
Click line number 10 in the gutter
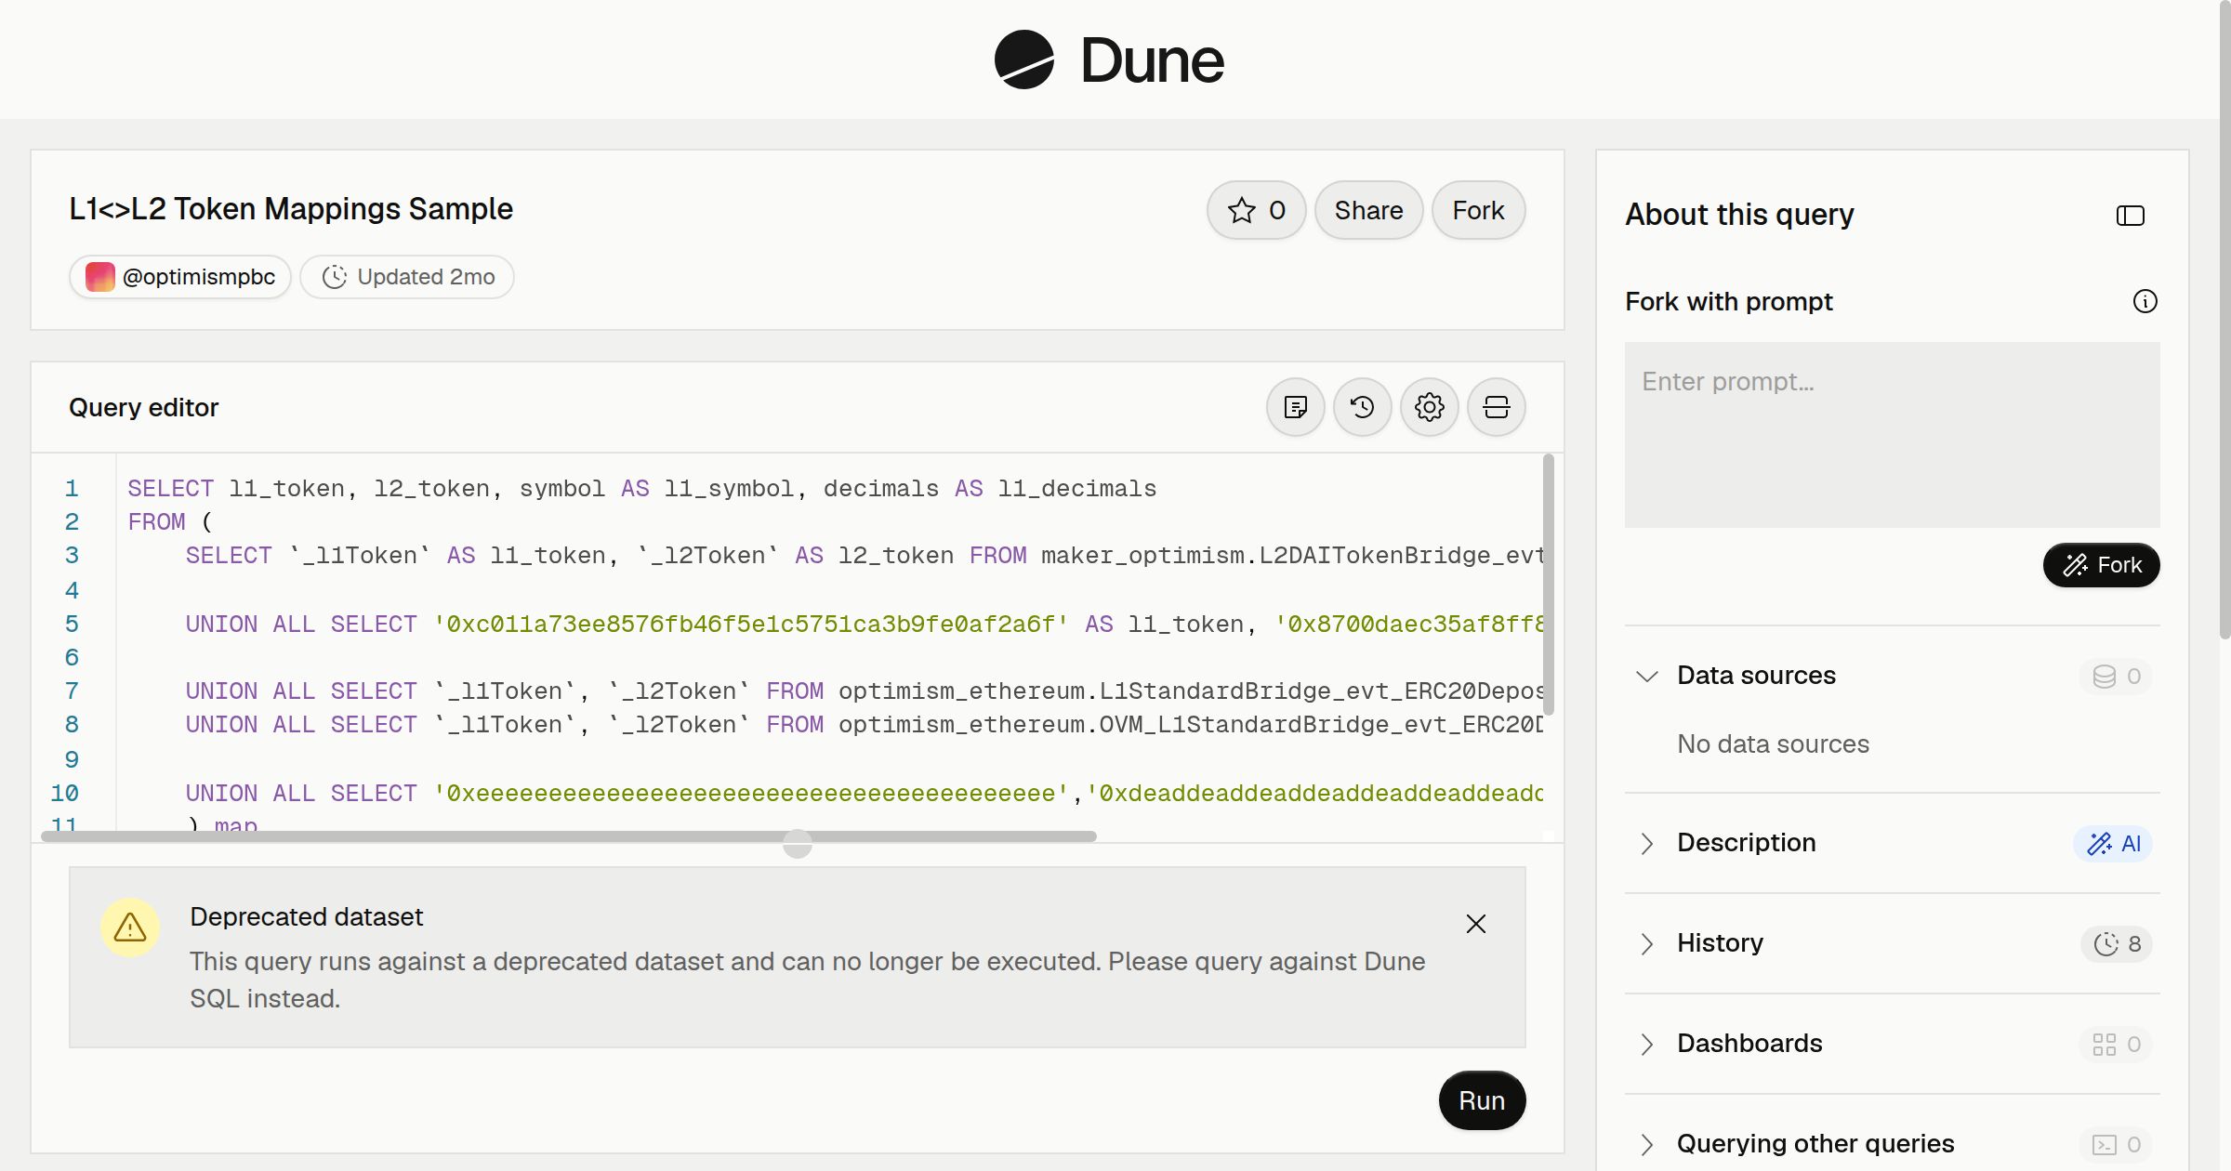click(64, 793)
